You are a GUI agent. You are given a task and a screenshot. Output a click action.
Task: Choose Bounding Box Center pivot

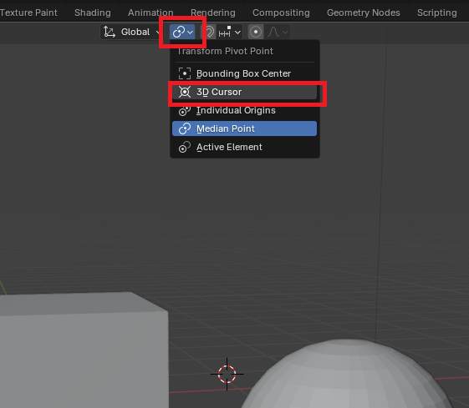coord(244,73)
